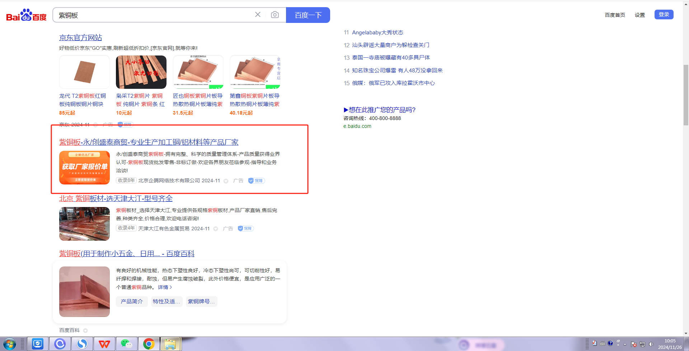
Task: Click the 40.18元起 price under 第鑫
Action: (x=241, y=113)
